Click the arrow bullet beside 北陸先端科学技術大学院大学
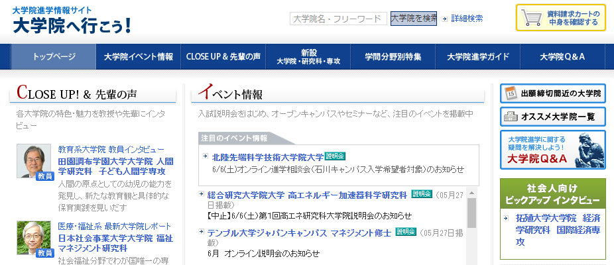This screenshot has width=614, height=265. (206, 156)
